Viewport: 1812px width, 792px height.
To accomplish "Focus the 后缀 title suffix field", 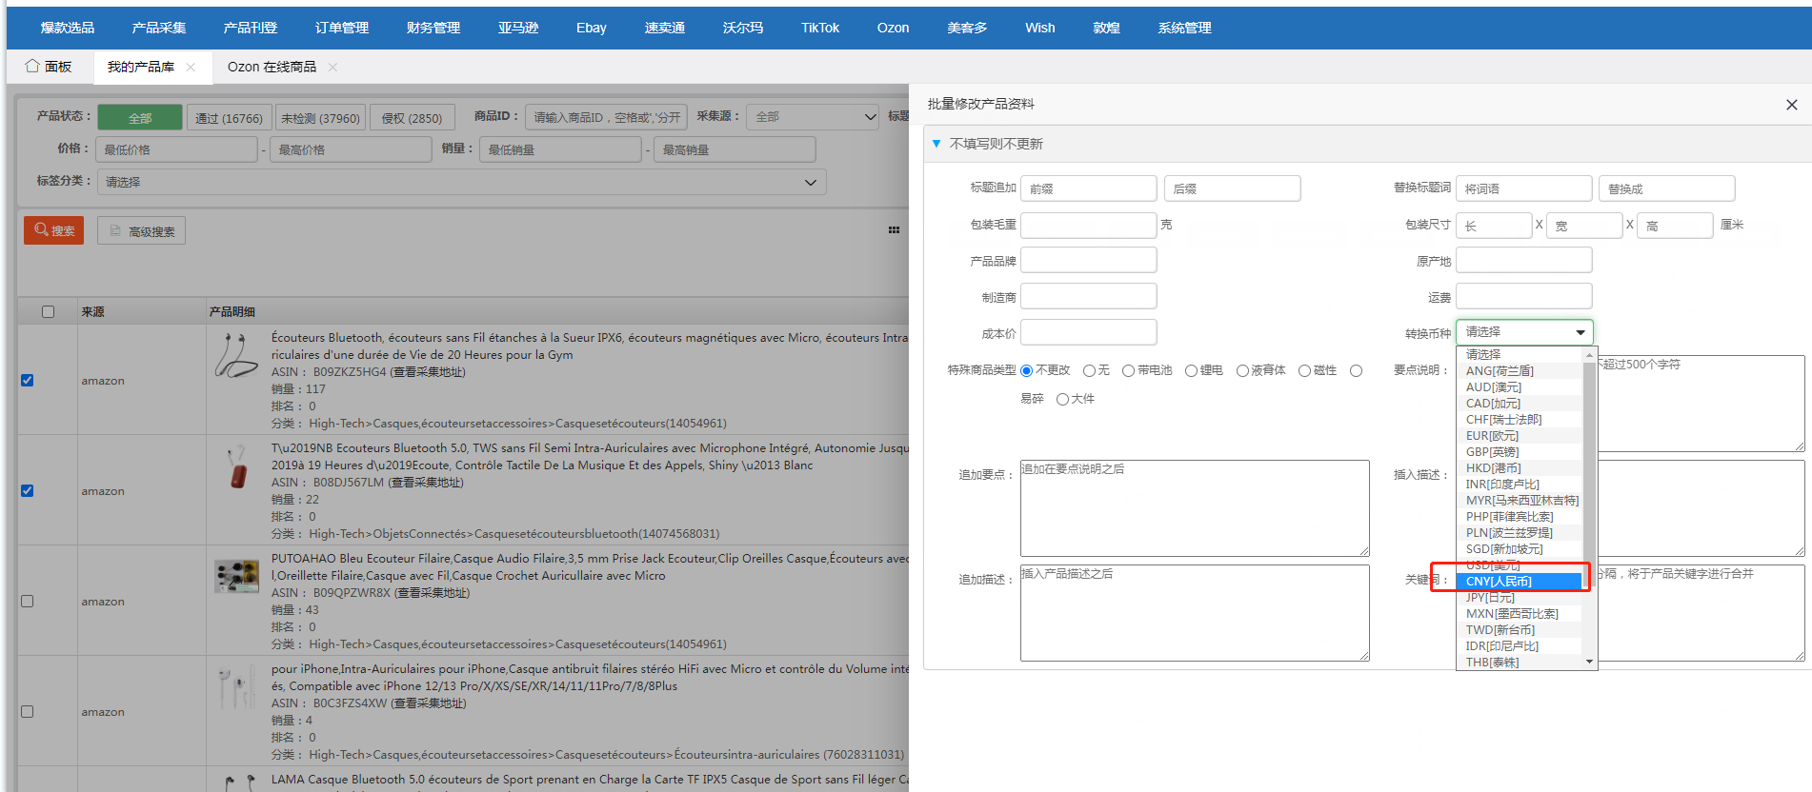I will click(1232, 188).
